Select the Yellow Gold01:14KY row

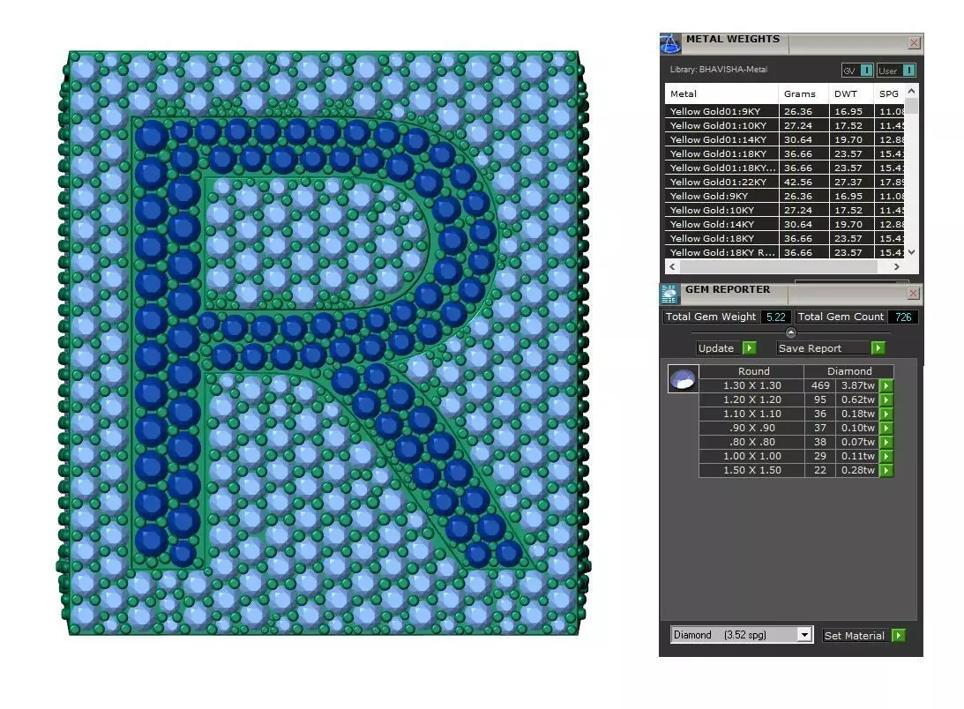pos(784,139)
